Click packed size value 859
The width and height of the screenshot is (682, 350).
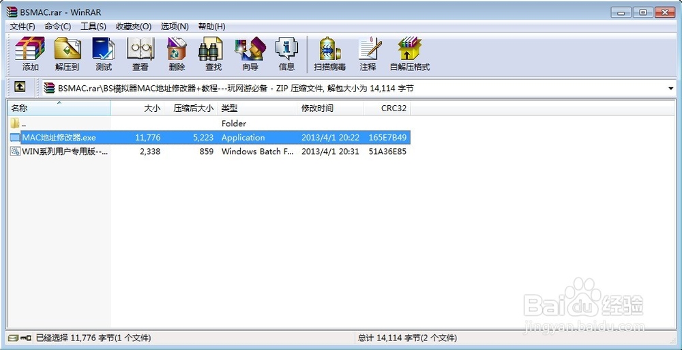[206, 151]
